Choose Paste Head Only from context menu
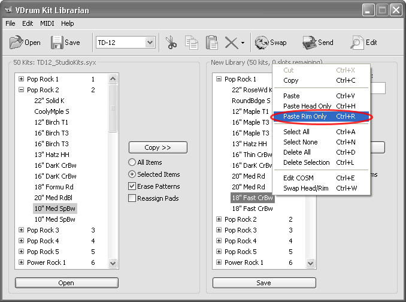The image size is (406, 302). 307,106
